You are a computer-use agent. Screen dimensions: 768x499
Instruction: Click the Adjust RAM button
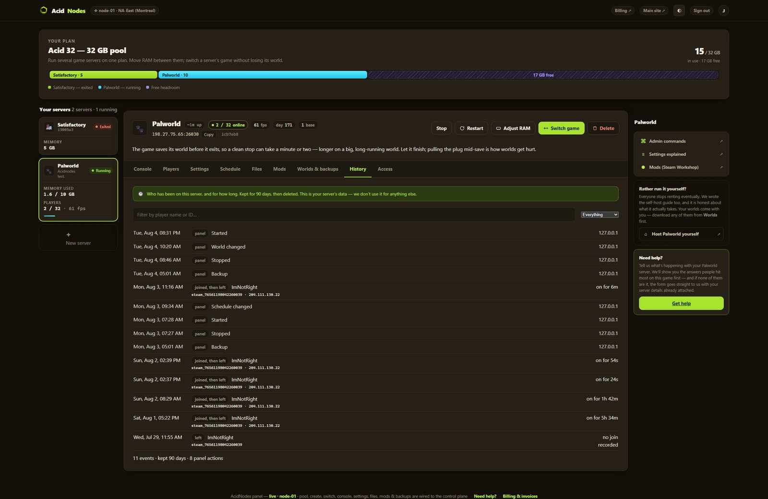click(x=513, y=128)
